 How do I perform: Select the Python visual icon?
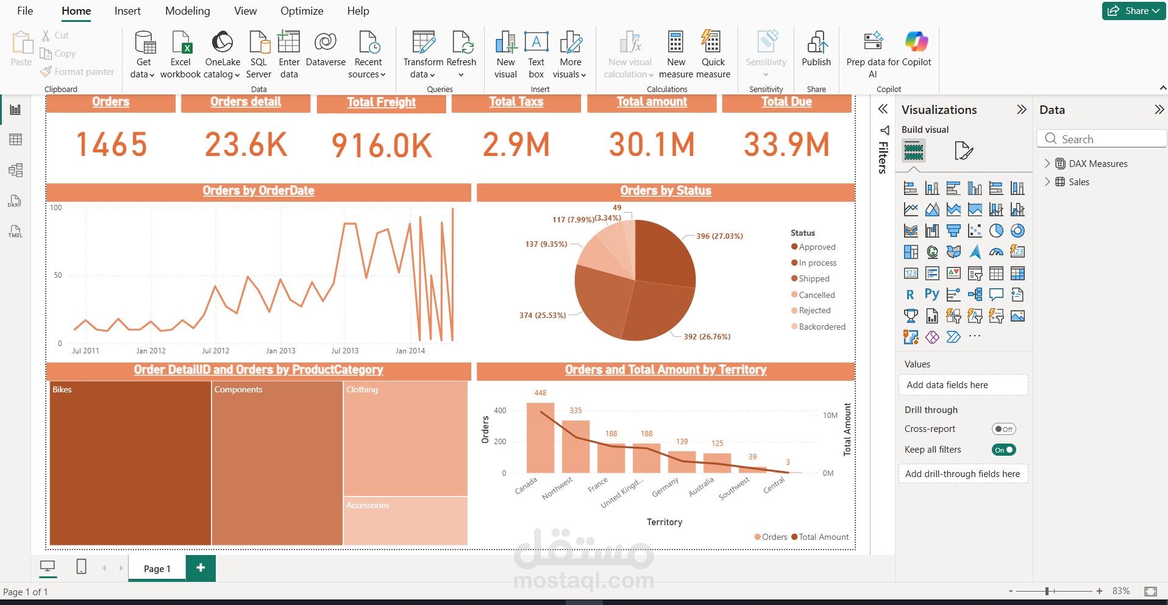(932, 294)
